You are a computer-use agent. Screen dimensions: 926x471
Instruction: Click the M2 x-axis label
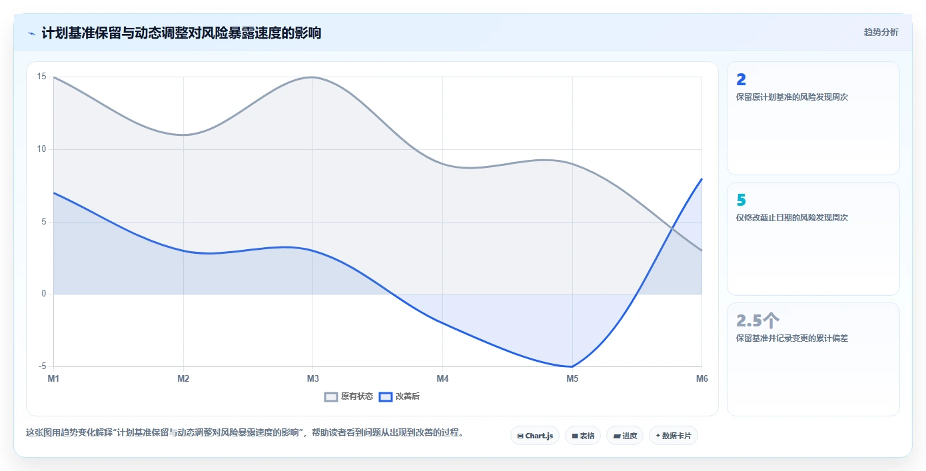click(x=183, y=378)
